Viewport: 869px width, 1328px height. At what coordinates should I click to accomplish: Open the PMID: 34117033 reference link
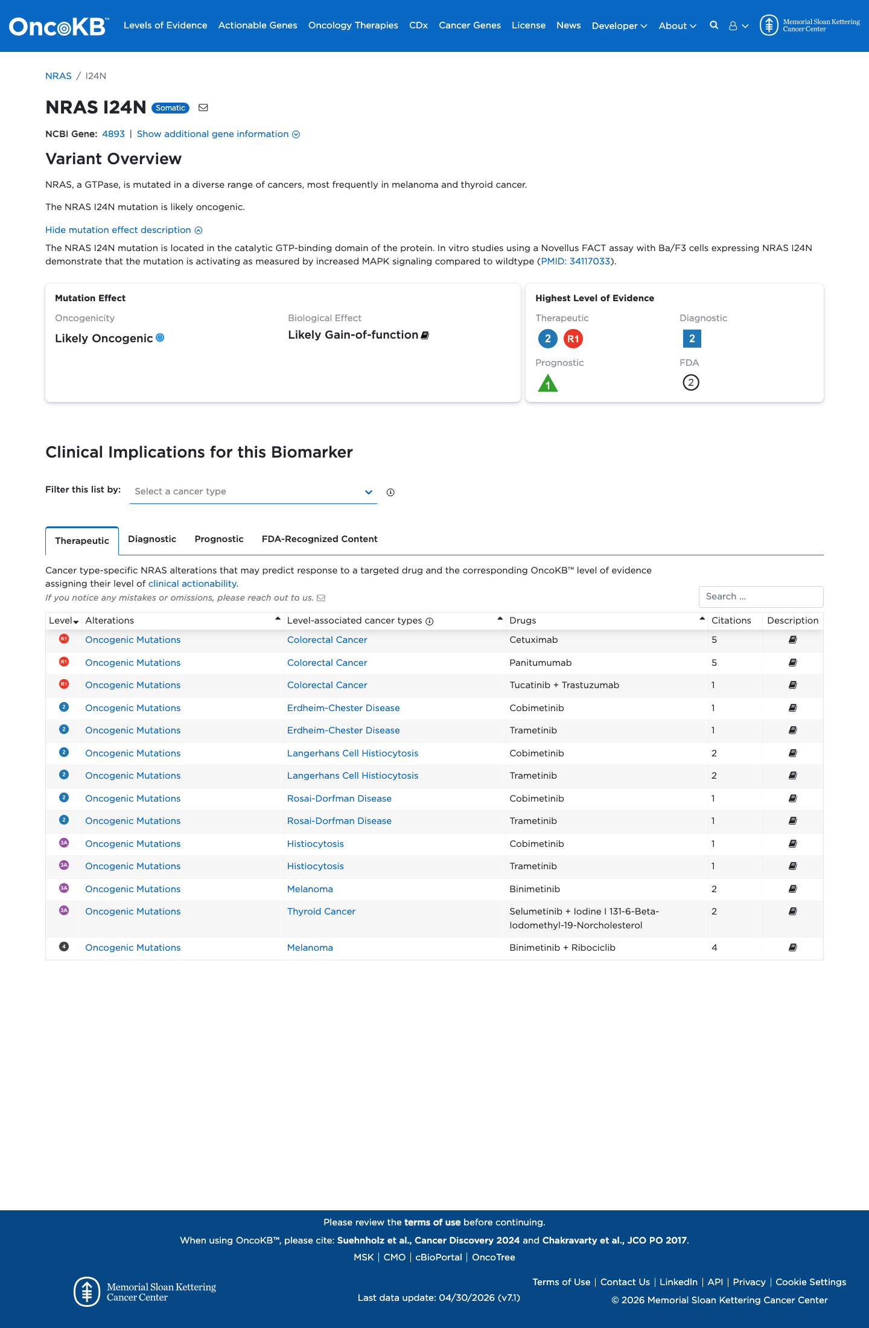(x=576, y=261)
